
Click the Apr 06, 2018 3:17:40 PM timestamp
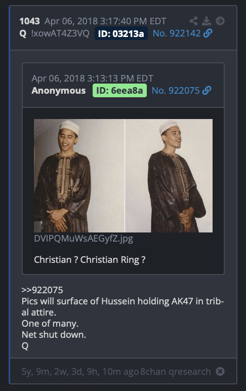point(105,21)
